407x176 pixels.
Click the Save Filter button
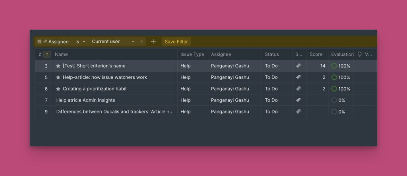176,42
